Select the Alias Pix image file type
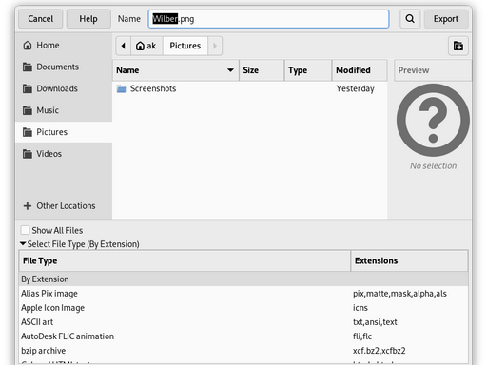The image size is (487, 365). pyautogui.click(x=243, y=294)
